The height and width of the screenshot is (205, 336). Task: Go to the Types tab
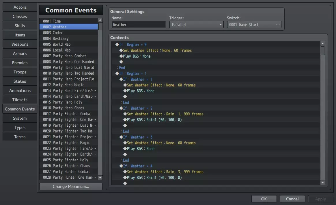(20, 128)
